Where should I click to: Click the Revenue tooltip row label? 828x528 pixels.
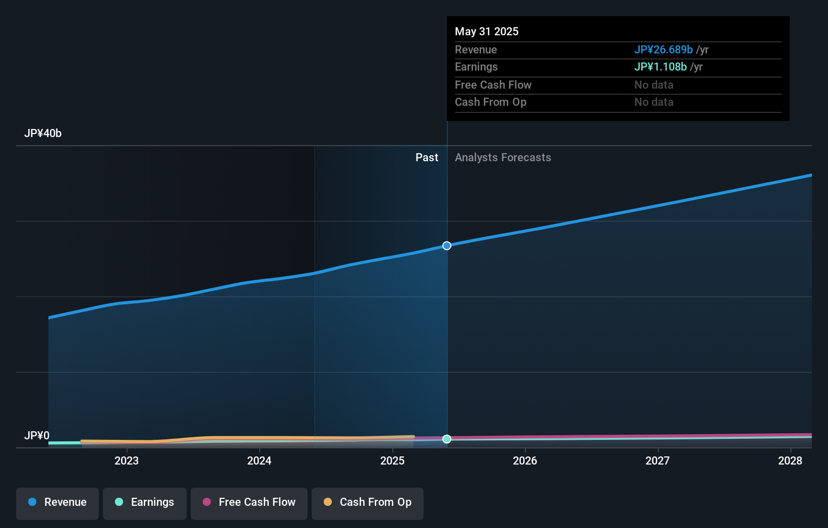(x=476, y=49)
